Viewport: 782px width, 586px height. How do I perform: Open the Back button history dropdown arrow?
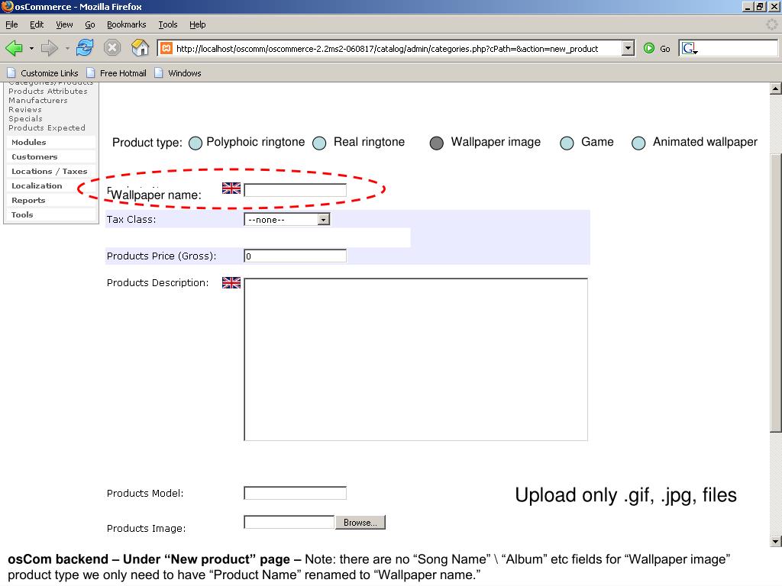31,48
